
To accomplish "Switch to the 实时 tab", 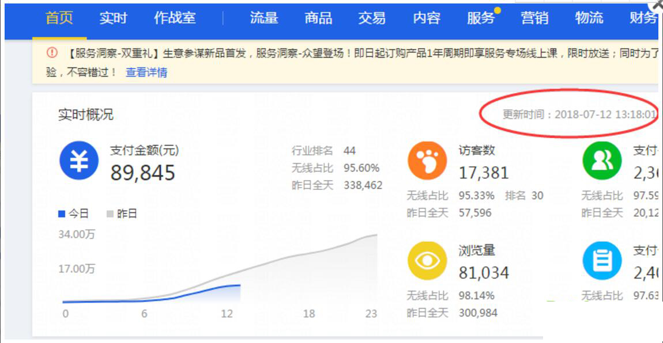I will 114,18.
